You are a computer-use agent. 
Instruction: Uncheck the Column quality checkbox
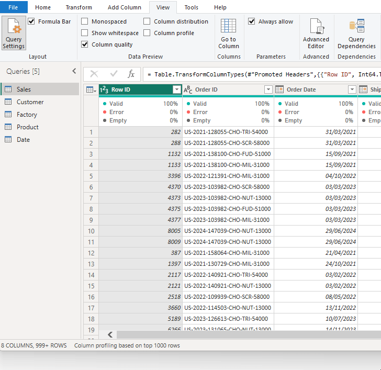point(85,44)
